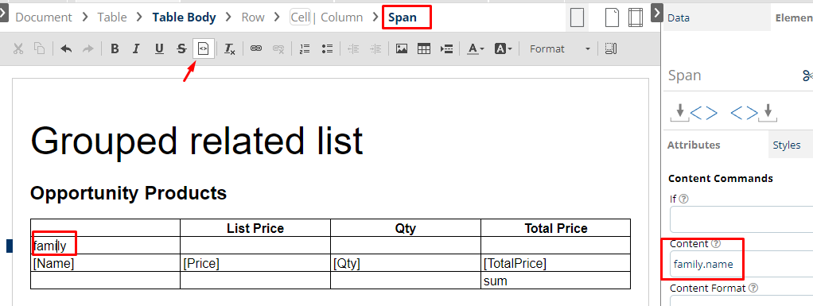Open the background color dropdown
Viewport: 813px width, 306px height.
(x=503, y=48)
